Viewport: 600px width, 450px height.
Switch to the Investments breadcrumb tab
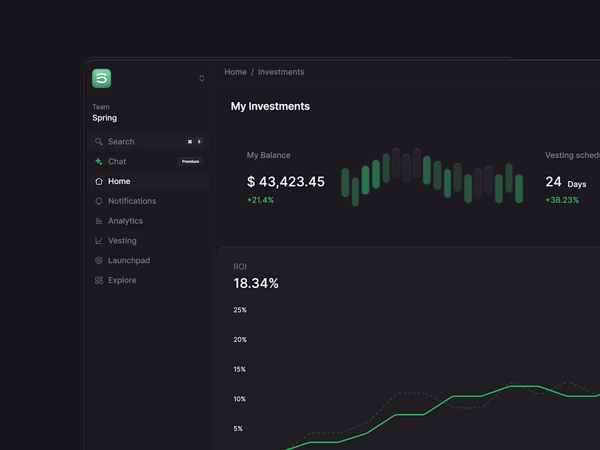tap(281, 71)
